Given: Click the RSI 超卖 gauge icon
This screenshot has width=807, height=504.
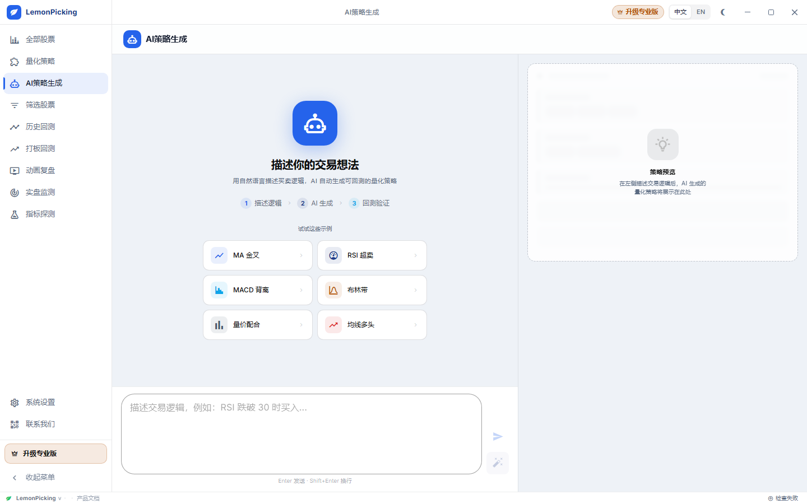Looking at the screenshot, I should click(333, 255).
